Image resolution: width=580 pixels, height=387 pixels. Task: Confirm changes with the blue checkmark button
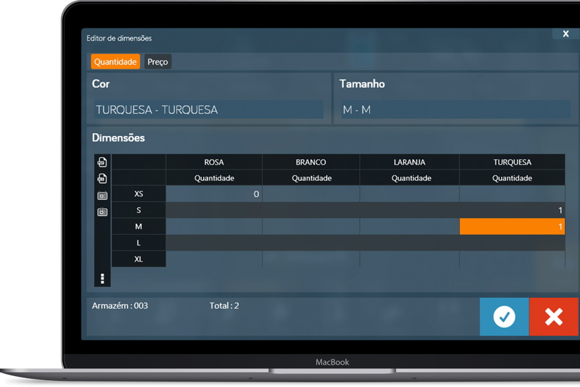[504, 316]
